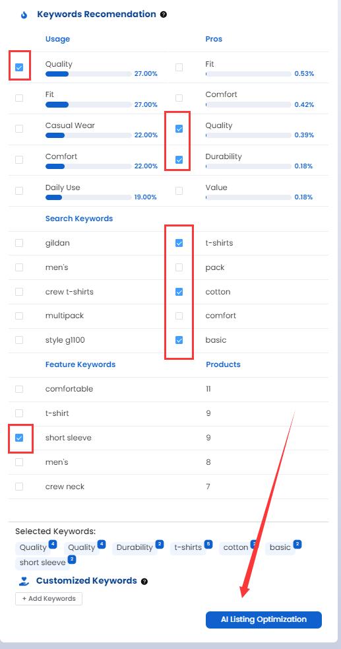Screen dimensions: 341x649
Task: Uncheck the Usage Quality checkbox
Action: [x=19, y=67]
